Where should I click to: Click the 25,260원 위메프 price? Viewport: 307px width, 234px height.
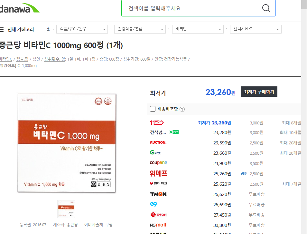[x=222, y=174]
